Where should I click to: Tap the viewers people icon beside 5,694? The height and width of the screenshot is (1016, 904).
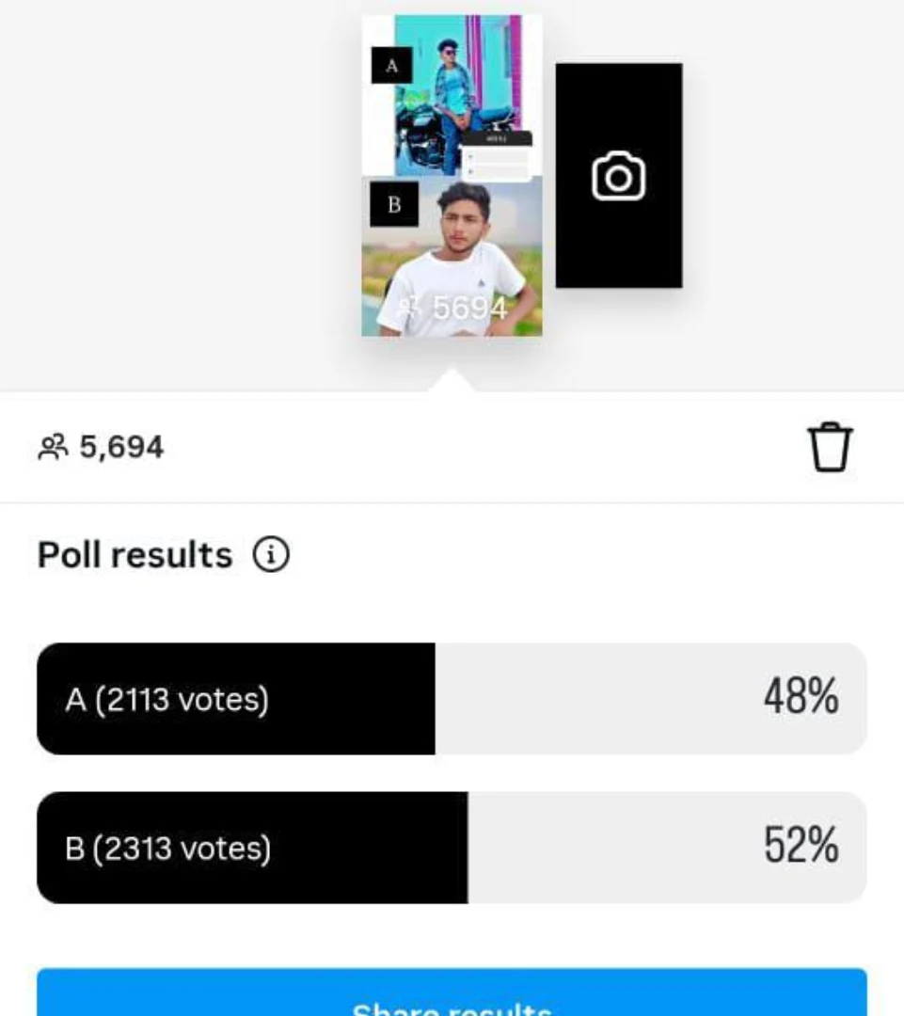point(53,447)
